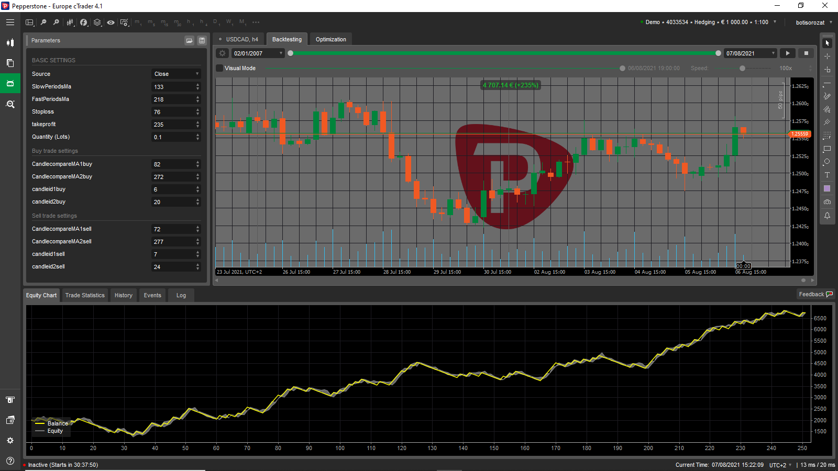Select the USDCAD, h4 instance tab
Screen dimensions: 838x471
coord(239,39)
